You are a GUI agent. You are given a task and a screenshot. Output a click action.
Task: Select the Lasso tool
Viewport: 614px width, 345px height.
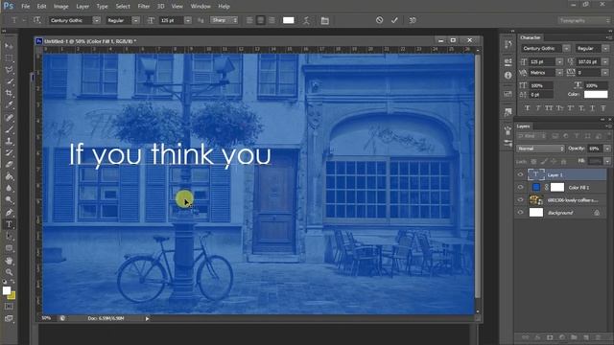[x=9, y=70]
